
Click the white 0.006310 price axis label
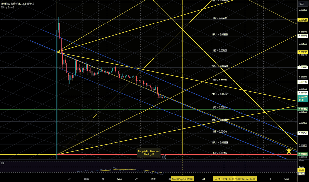click(x=303, y=82)
